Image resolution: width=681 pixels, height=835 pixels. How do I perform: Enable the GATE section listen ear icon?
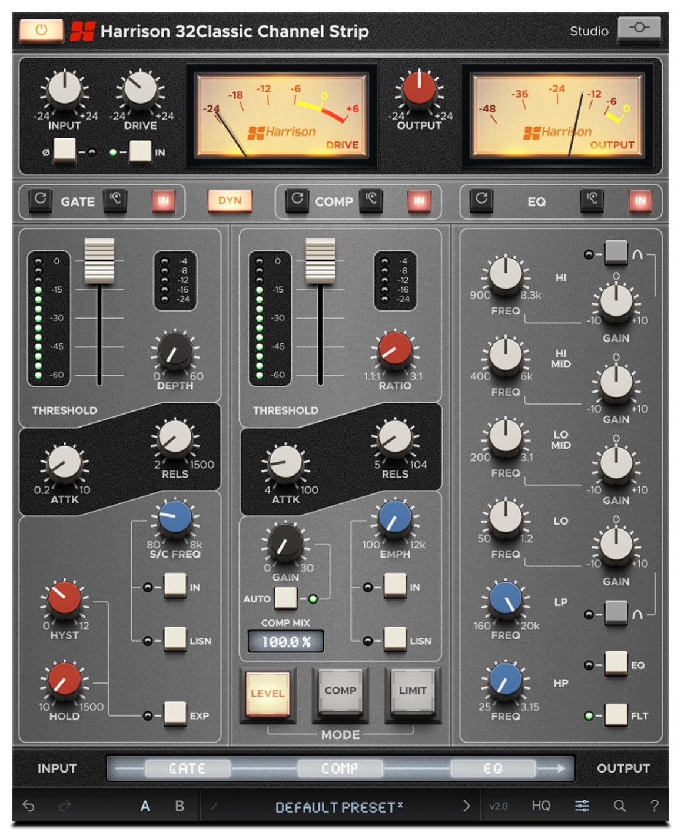(x=115, y=200)
